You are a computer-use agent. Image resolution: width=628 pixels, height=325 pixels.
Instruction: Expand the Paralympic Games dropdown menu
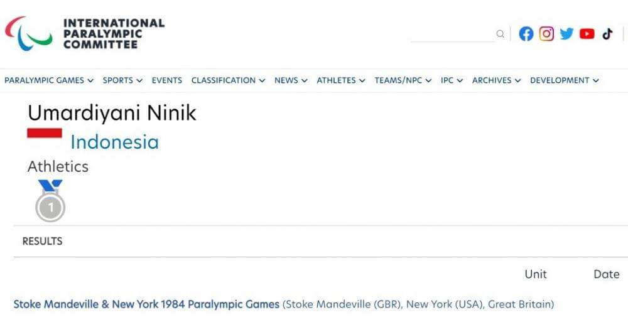[49, 80]
